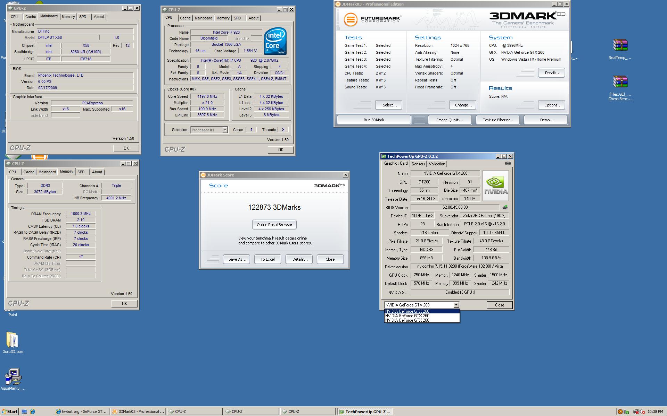Image resolution: width=667 pixels, height=416 pixels.
Task: Open the Sensors tab in GPU-Z
Action: click(418, 164)
